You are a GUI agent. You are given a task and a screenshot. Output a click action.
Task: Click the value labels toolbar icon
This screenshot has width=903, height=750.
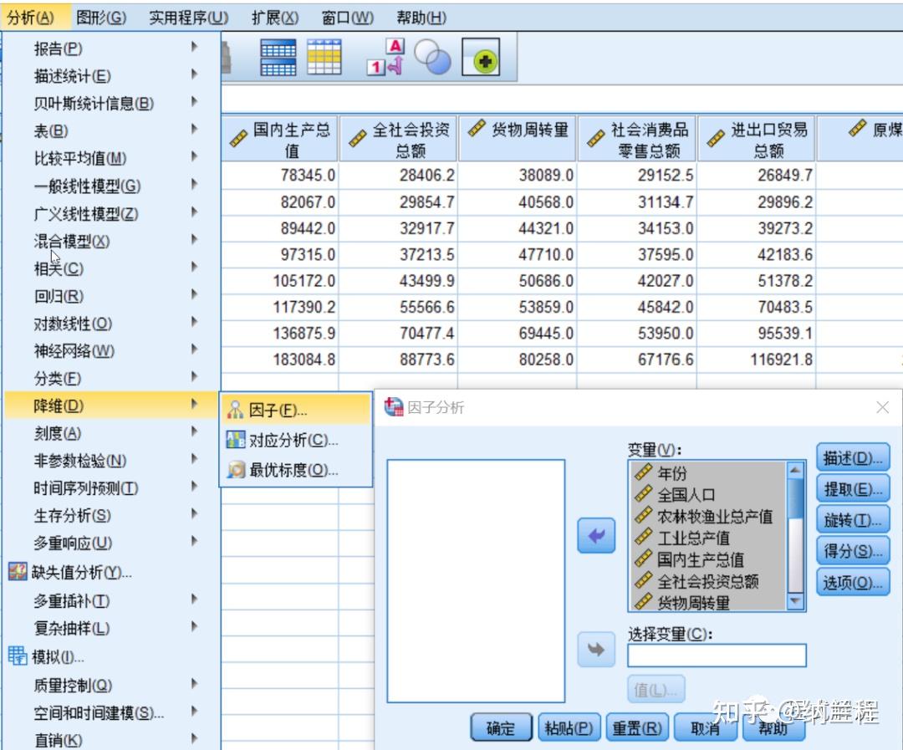coord(385,57)
